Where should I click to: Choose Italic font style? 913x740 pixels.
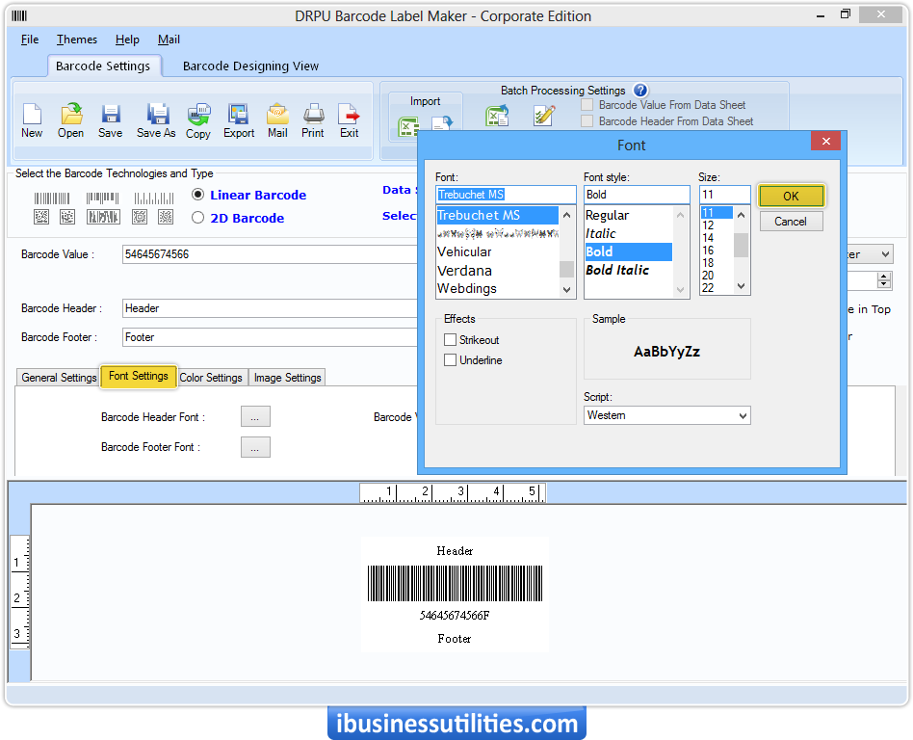click(x=600, y=233)
